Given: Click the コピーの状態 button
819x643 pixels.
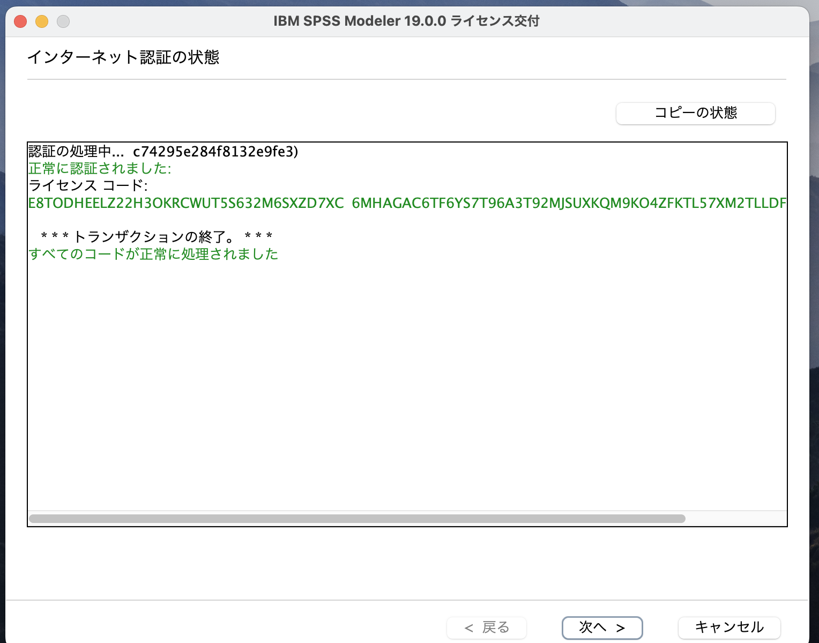Looking at the screenshot, I should click(x=695, y=113).
